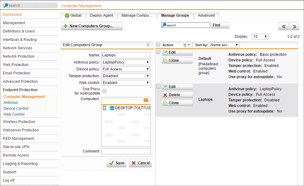Cancel editing the computers group

[x=140, y=163]
